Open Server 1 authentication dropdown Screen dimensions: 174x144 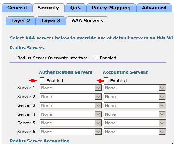click(71, 88)
